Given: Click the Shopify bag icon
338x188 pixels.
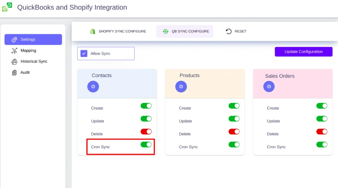Looking at the screenshot, I should pos(92,31).
